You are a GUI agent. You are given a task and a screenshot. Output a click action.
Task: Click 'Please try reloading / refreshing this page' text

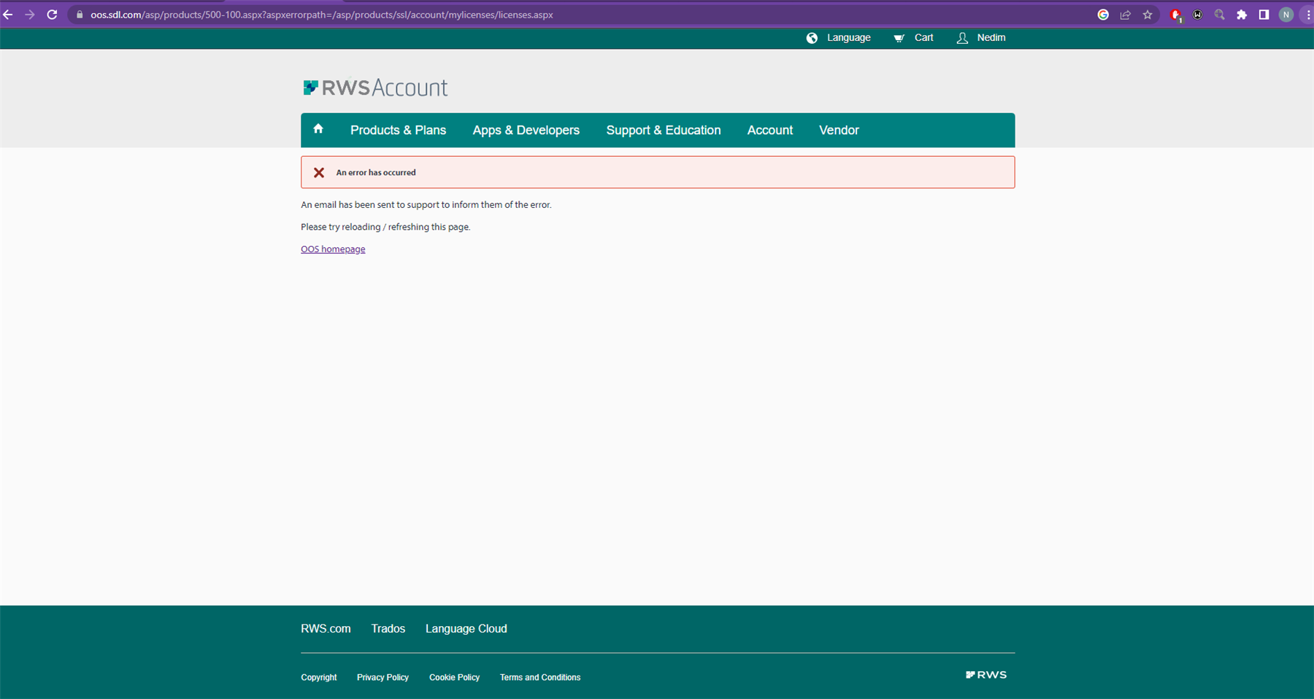pos(385,227)
